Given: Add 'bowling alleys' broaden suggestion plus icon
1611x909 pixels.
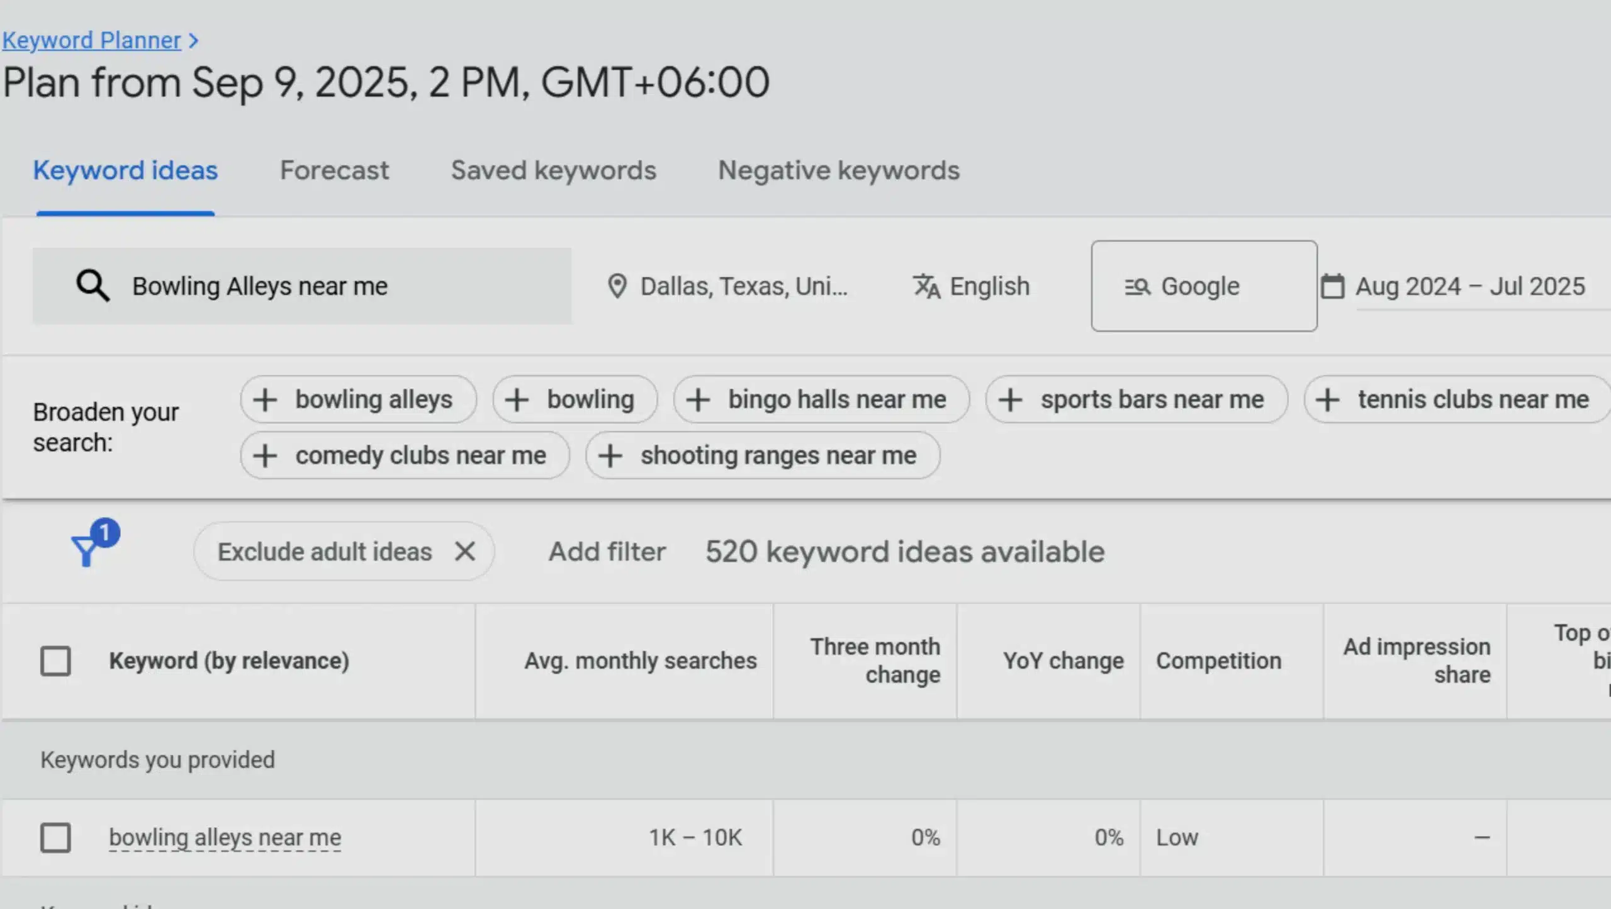Looking at the screenshot, I should 266,399.
